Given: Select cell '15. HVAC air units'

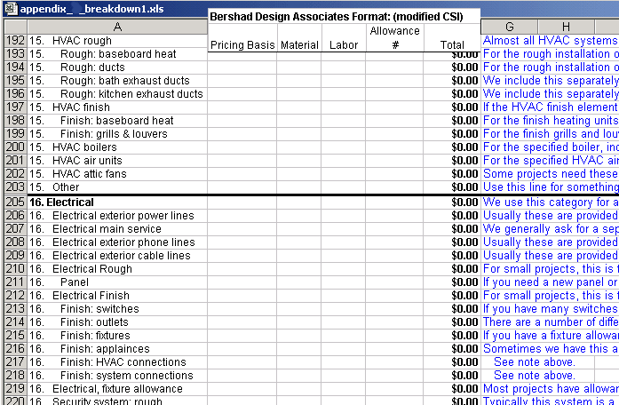Looking at the screenshot, I should (117, 160).
